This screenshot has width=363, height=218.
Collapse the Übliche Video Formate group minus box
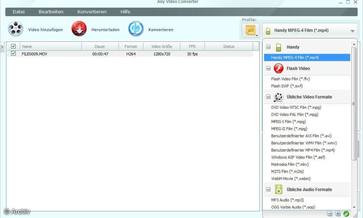(268, 97)
